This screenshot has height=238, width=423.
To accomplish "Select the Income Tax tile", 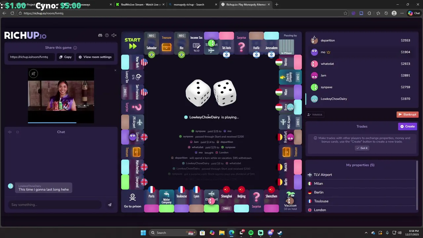I will (x=196, y=43).
